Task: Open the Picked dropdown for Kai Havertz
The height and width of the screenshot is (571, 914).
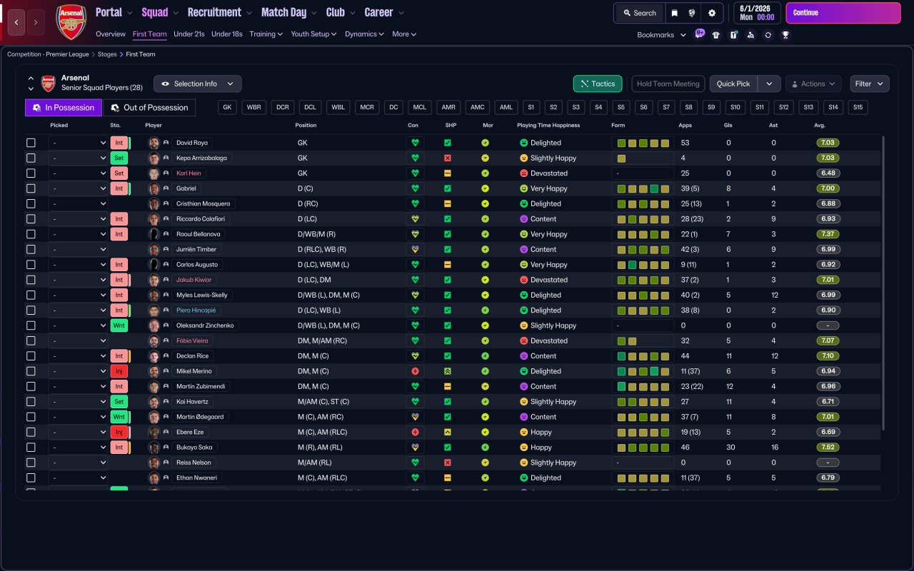Action: 78,402
